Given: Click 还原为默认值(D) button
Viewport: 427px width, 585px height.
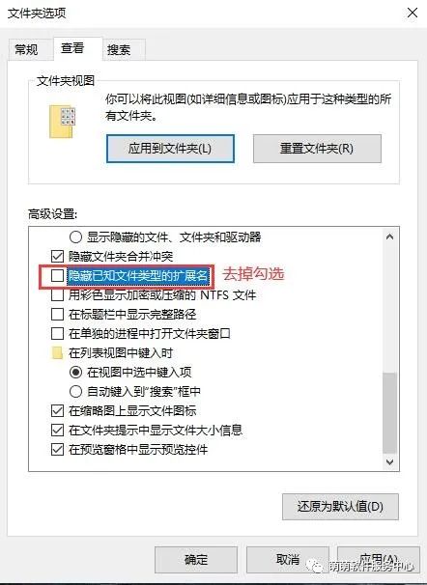Looking at the screenshot, I should click(x=340, y=507).
